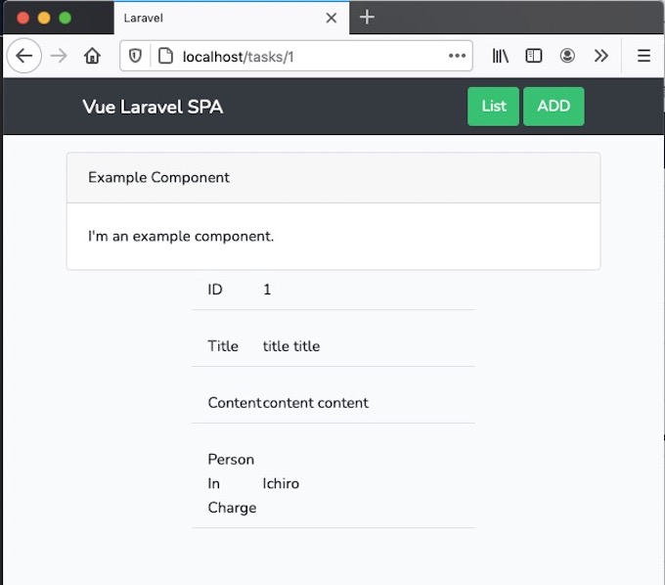This screenshot has width=665, height=585.
Task: Open the Firefox hamburger menu
Action: pyautogui.click(x=643, y=56)
